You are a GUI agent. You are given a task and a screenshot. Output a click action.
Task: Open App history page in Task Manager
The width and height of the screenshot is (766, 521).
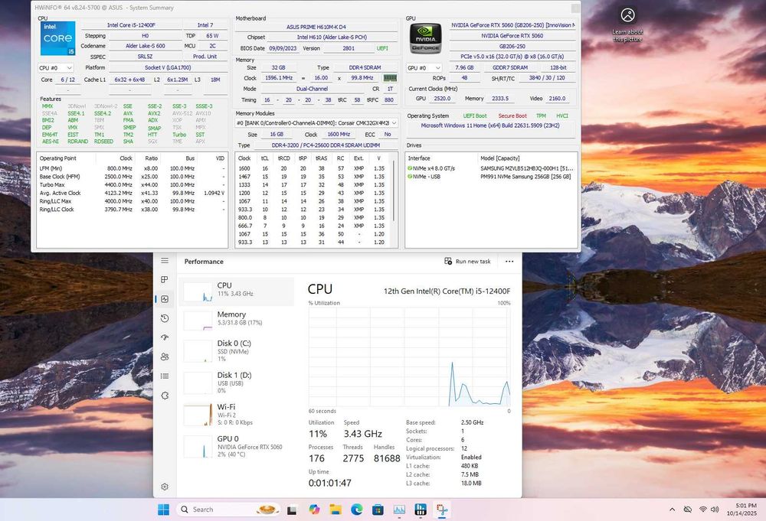click(x=165, y=318)
